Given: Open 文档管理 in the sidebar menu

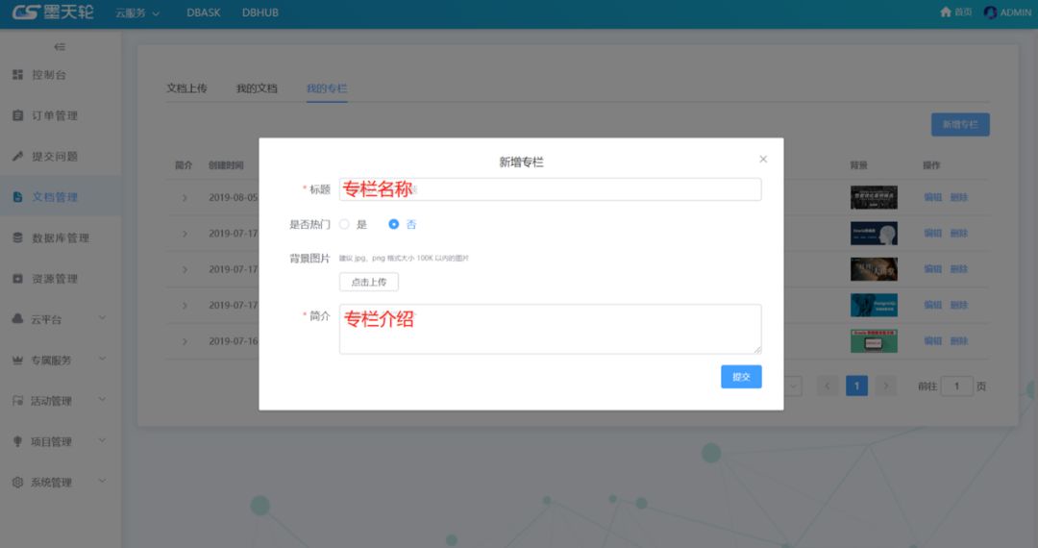Looking at the screenshot, I should pyautogui.click(x=61, y=197).
